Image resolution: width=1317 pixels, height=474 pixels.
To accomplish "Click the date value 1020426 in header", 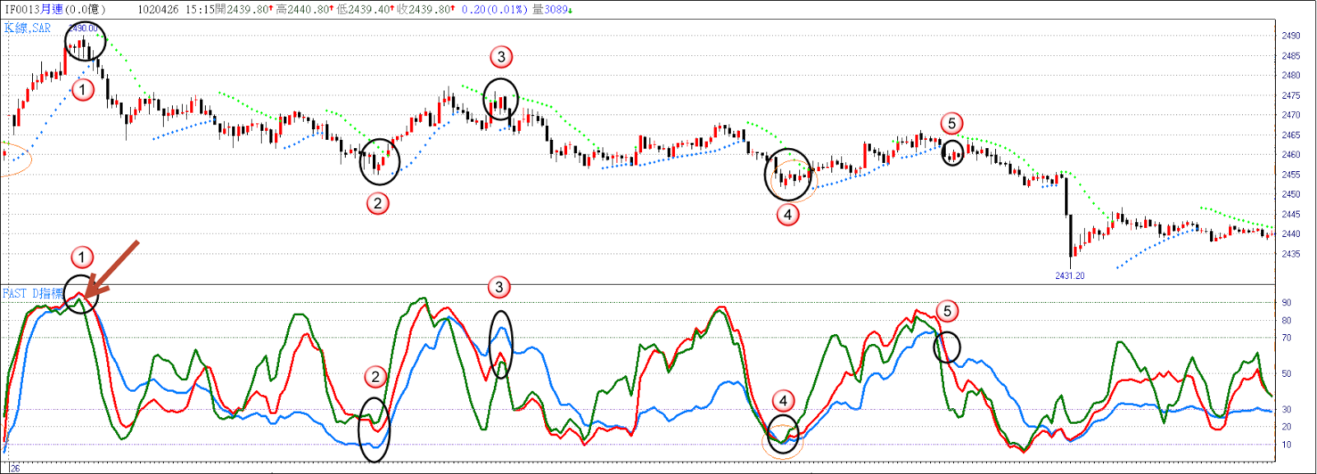I will [x=158, y=9].
